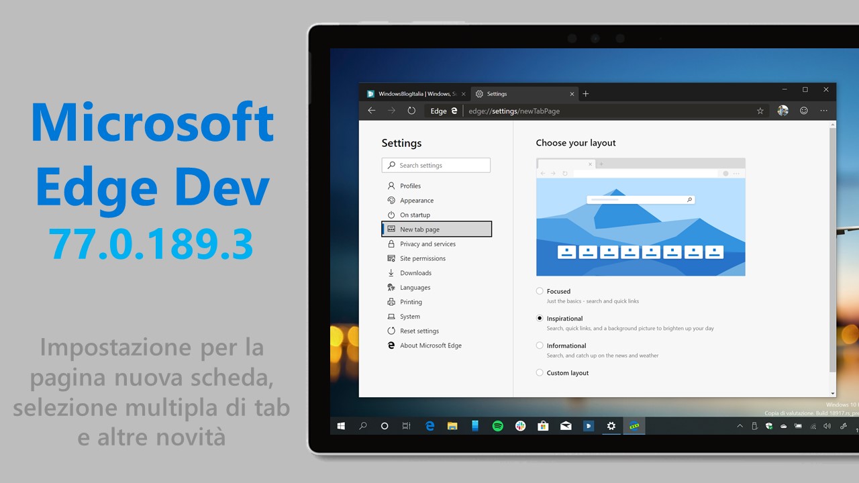Select the Focused layout option
Viewport: 859px width, 483px height.
(540, 290)
